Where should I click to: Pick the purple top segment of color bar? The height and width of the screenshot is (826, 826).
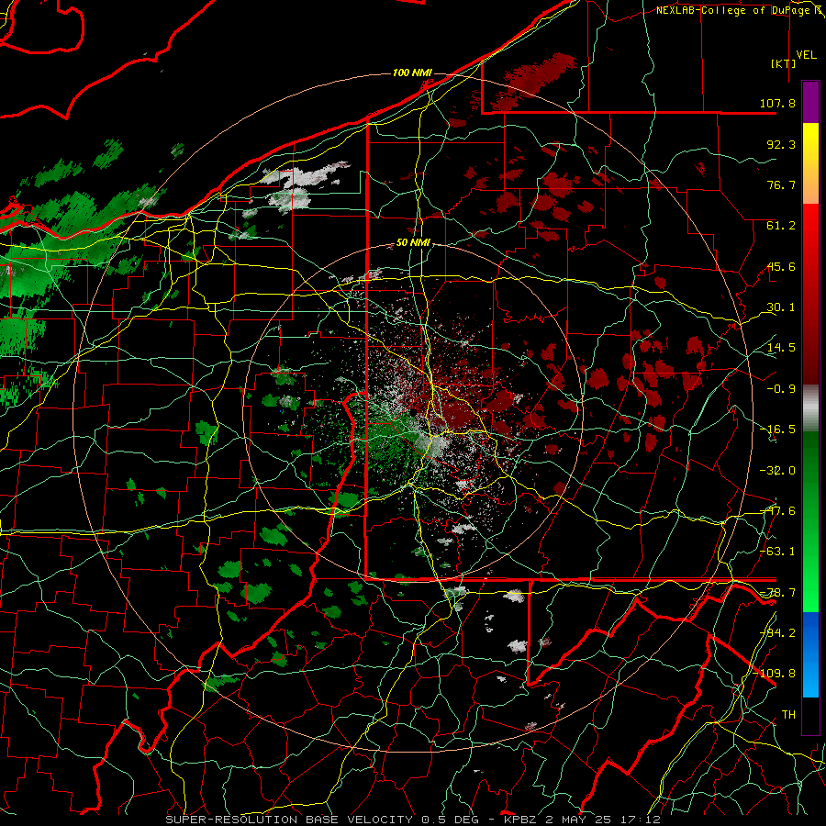810,102
